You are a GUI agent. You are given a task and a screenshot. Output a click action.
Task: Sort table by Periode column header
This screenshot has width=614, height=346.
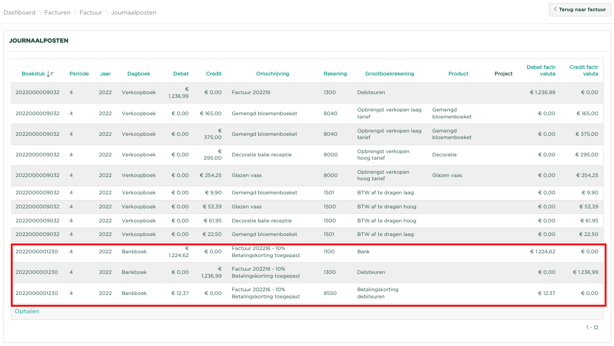pos(79,74)
